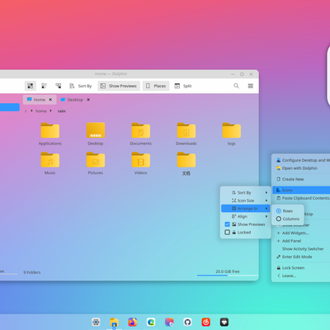The height and width of the screenshot is (330, 330).
Task: Launch Firefox from the dock
Action: [133, 322]
